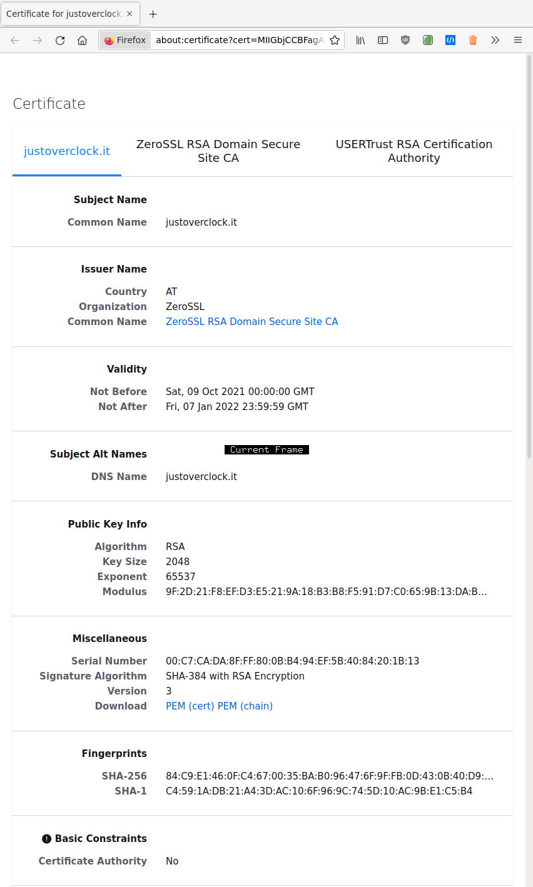Screen dimensions: 533x887
Task: Switch to ZeroSSL RSA Domain Secure Site CA tab
Action: click(x=218, y=151)
